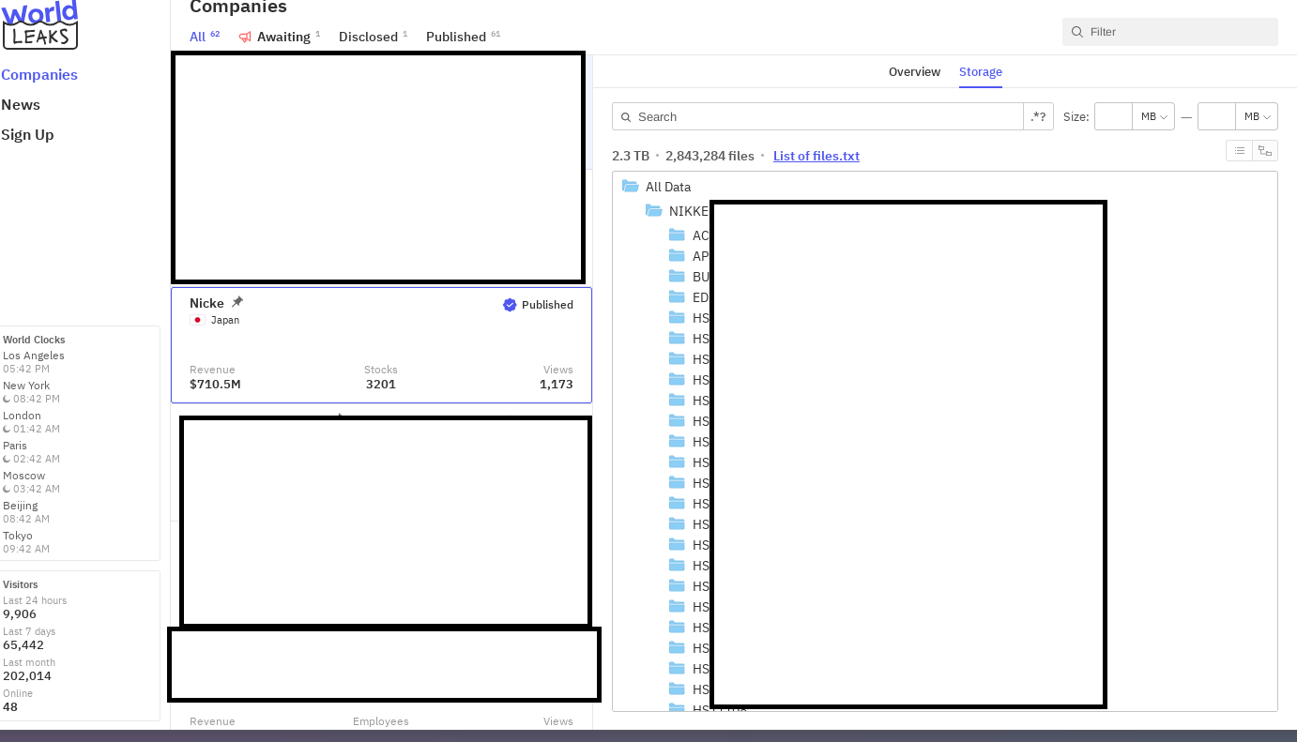Open the minimum size MB unit dropdown
Screen dimensions: 1297x742
1153,116
